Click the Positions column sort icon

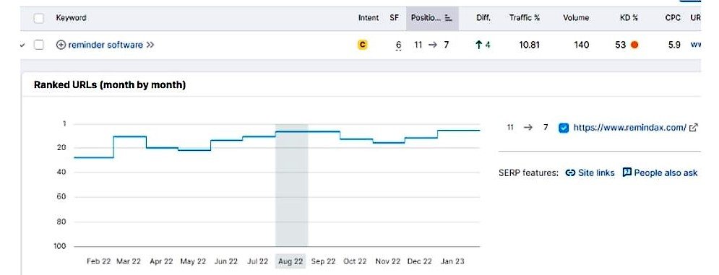tap(449, 18)
